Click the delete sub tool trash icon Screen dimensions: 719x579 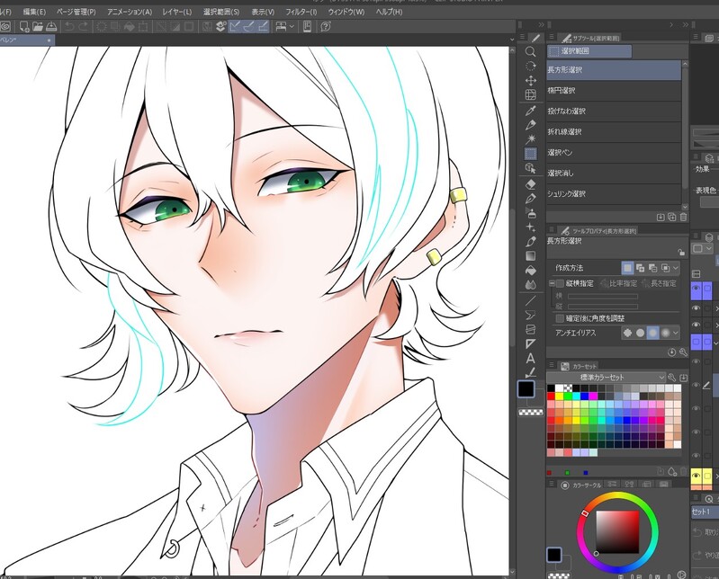[683, 218]
